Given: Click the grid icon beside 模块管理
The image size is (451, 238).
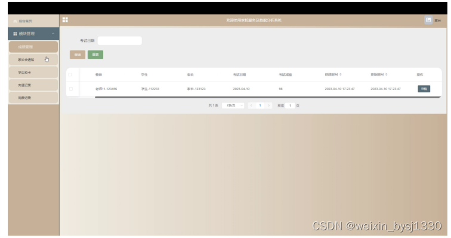Looking at the screenshot, I should tap(15, 34).
